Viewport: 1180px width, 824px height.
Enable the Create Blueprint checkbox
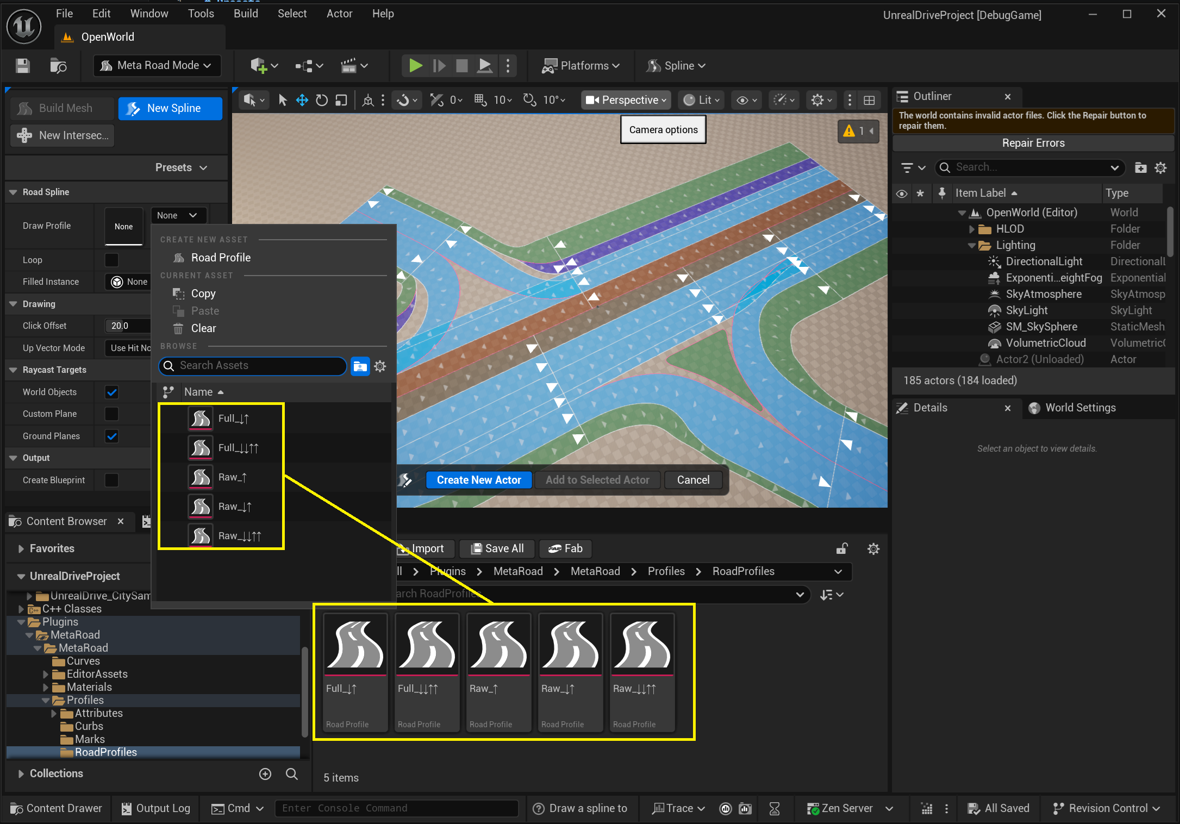(x=111, y=480)
